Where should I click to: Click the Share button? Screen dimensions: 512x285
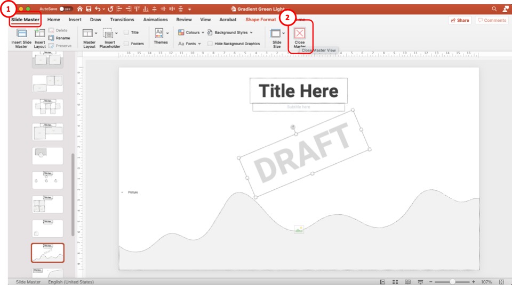pyautogui.click(x=460, y=20)
